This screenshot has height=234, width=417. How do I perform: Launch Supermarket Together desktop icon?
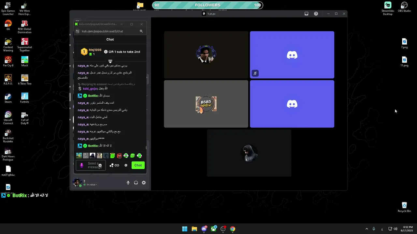coord(24,45)
